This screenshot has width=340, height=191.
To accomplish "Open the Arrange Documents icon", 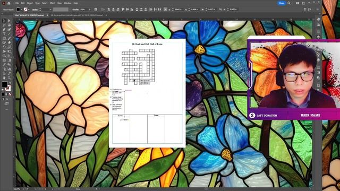I will [297, 3].
